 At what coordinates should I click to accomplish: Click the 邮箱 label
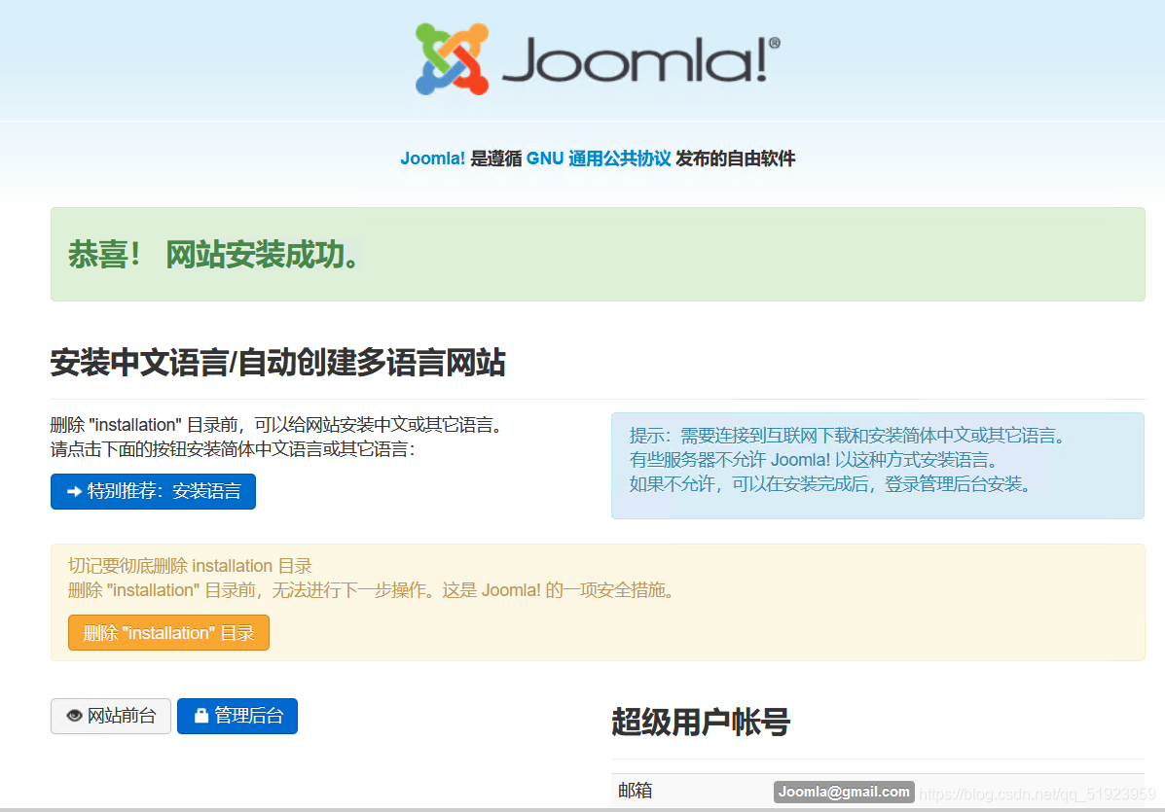636,791
